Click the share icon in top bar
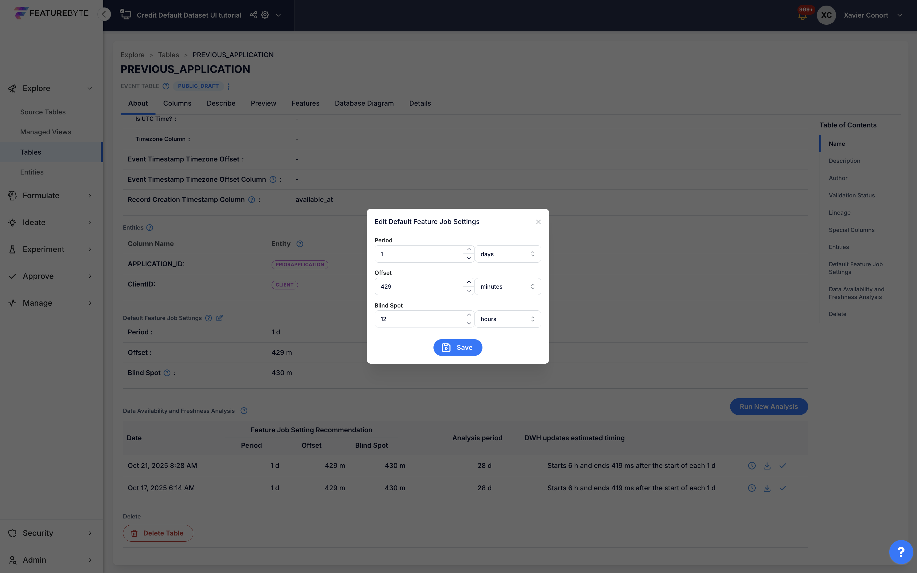 (x=253, y=15)
